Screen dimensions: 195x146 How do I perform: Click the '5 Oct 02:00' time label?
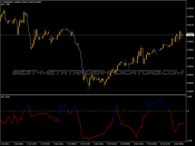112,144
